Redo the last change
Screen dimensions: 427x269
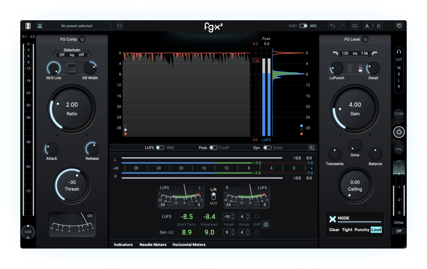click(x=342, y=26)
